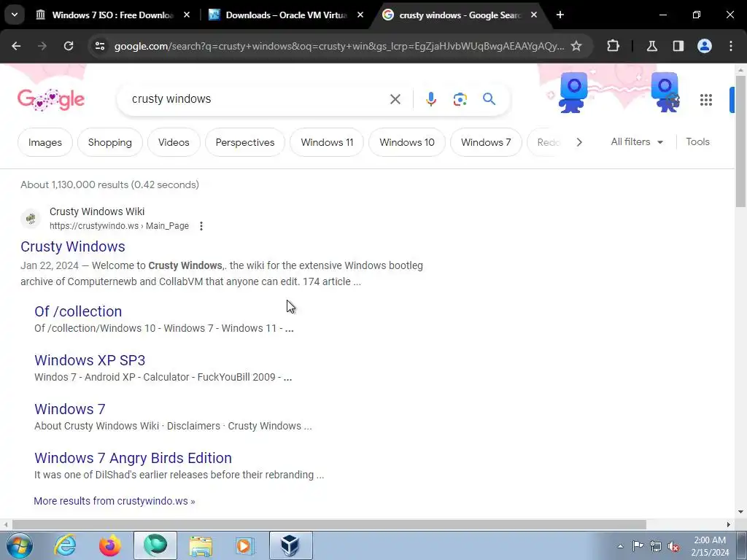
Task: Start voice search with microphone icon
Action: coord(430,99)
